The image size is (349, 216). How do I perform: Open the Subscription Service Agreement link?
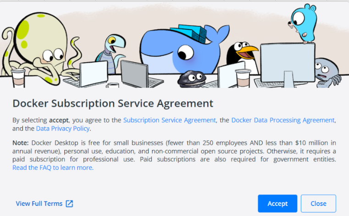(x=170, y=120)
